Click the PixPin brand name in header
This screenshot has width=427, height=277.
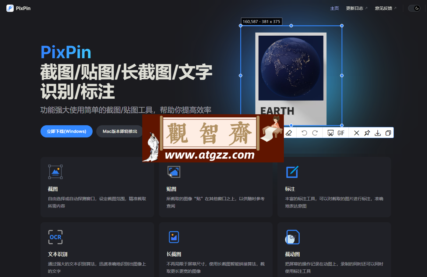point(23,8)
